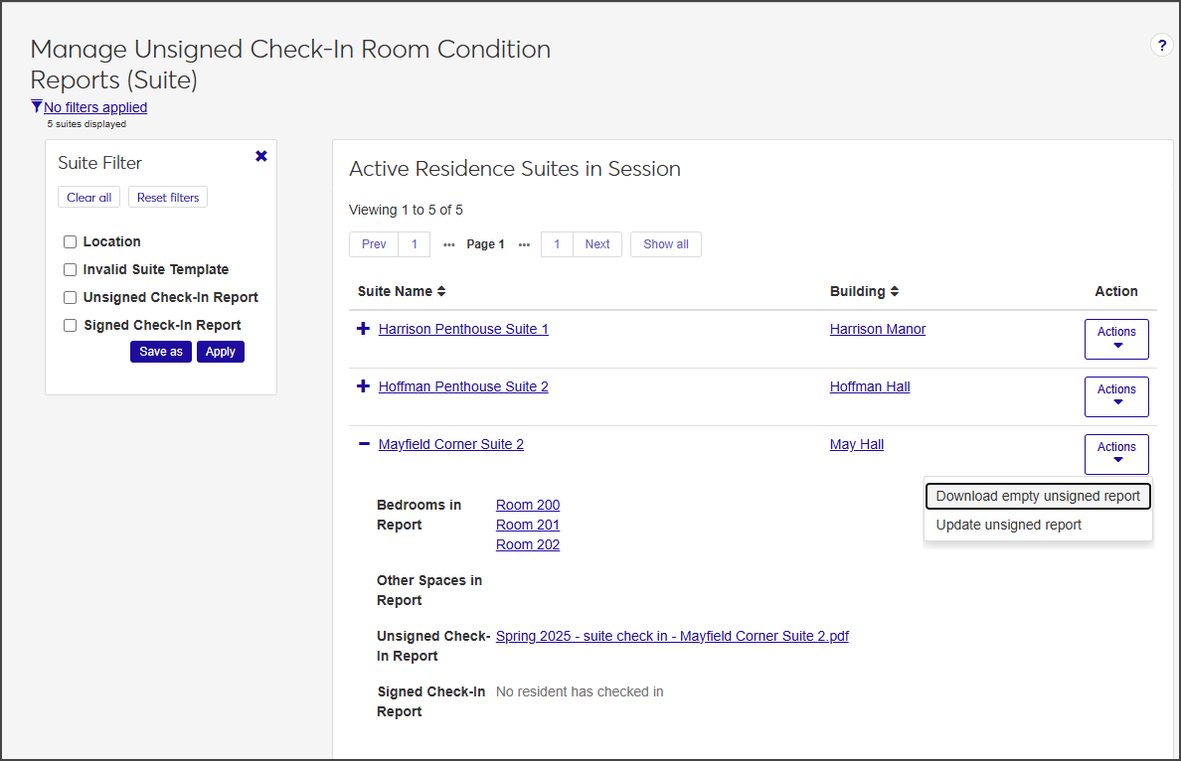The height and width of the screenshot is (761, 1181).
Task: Enable the Location filter checkbox
Action: [71, 241]
